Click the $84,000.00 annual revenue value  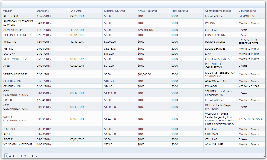[144, 74]
